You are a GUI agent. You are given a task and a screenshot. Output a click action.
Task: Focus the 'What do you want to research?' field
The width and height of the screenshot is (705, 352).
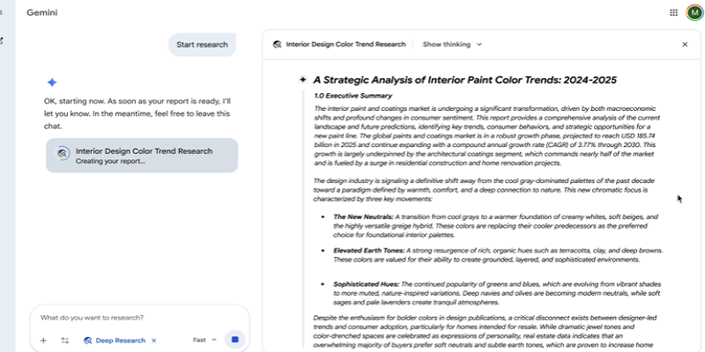139,318
